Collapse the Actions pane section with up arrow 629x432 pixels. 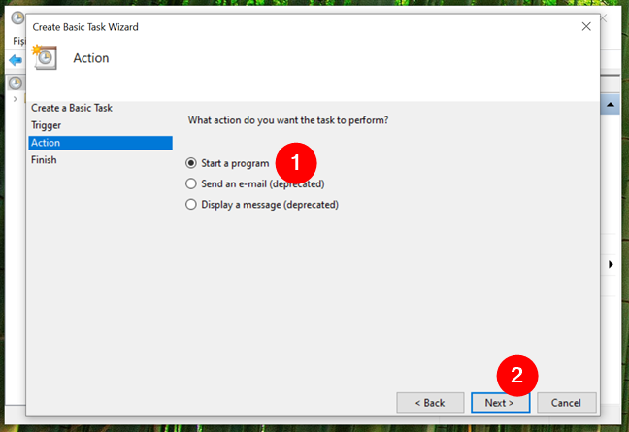point(611,103)
